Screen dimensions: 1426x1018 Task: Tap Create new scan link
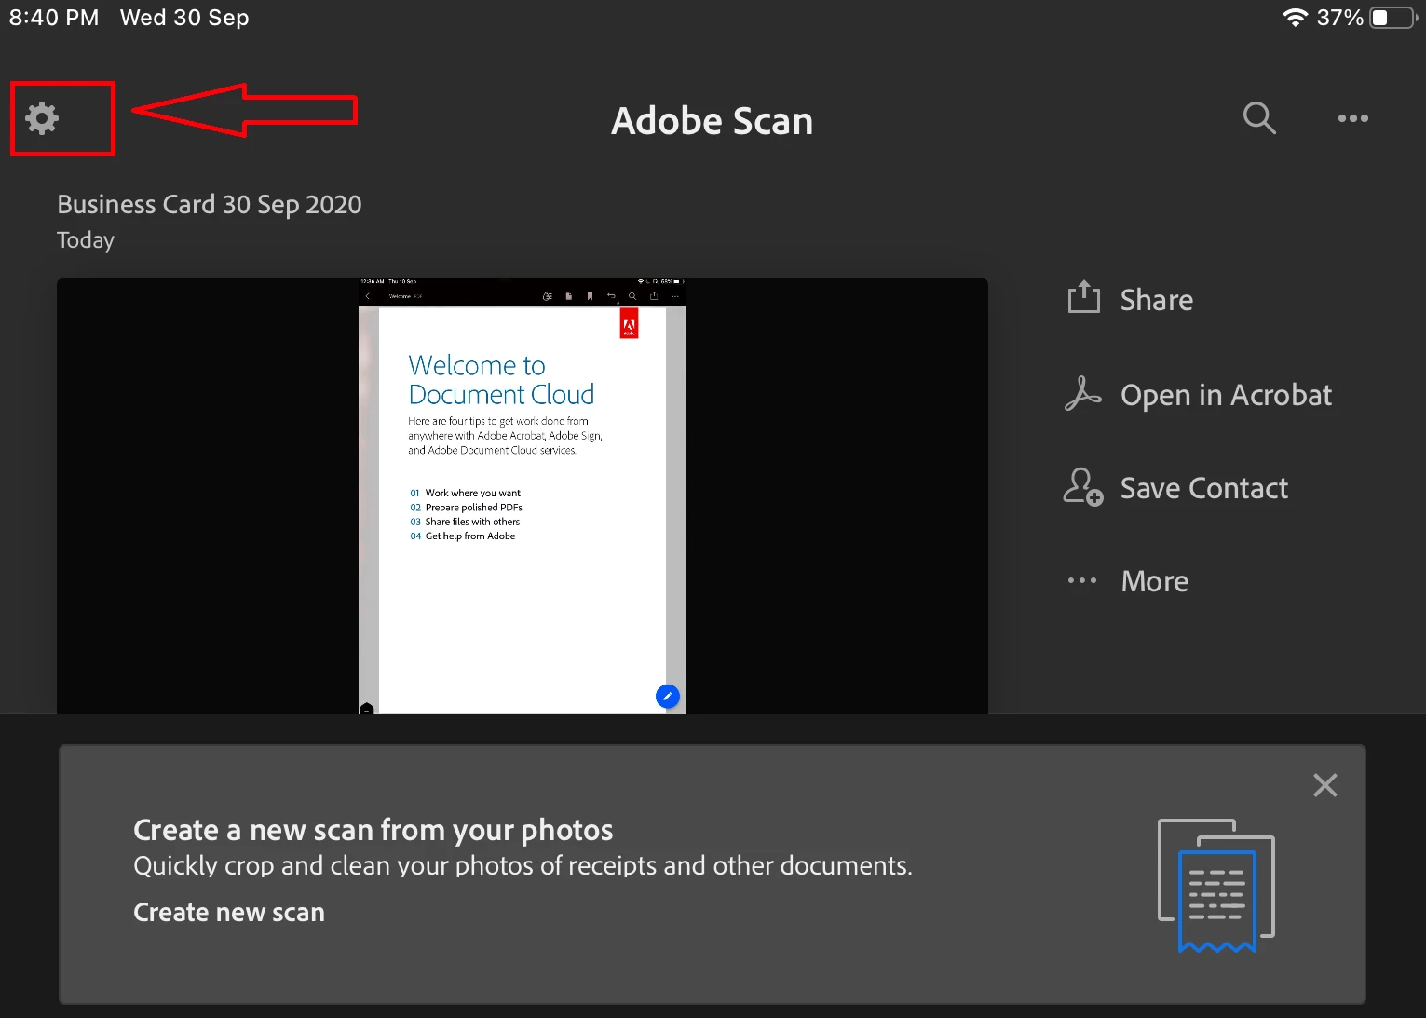pyautogui.click(x=229, y=912)
